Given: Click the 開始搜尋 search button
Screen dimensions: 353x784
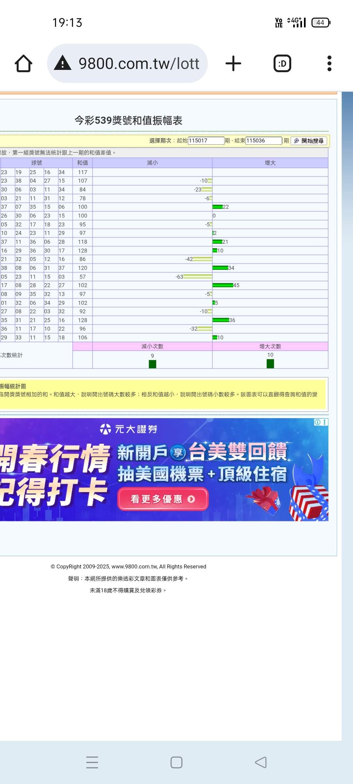Looking at the screenshot, I should pos(309,141).
